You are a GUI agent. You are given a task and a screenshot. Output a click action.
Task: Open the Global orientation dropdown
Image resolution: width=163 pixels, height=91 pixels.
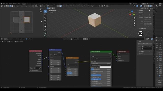94,6
